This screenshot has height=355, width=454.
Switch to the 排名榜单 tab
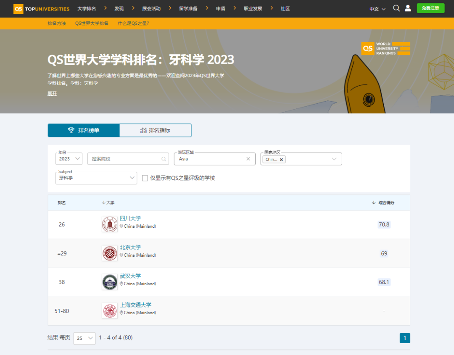84,130
